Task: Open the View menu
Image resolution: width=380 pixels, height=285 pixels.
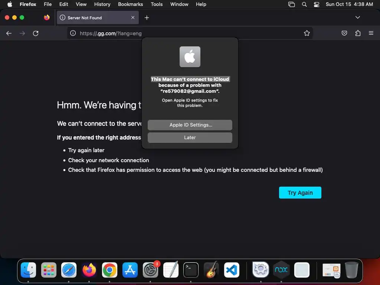Action: [x=81, y=4]
